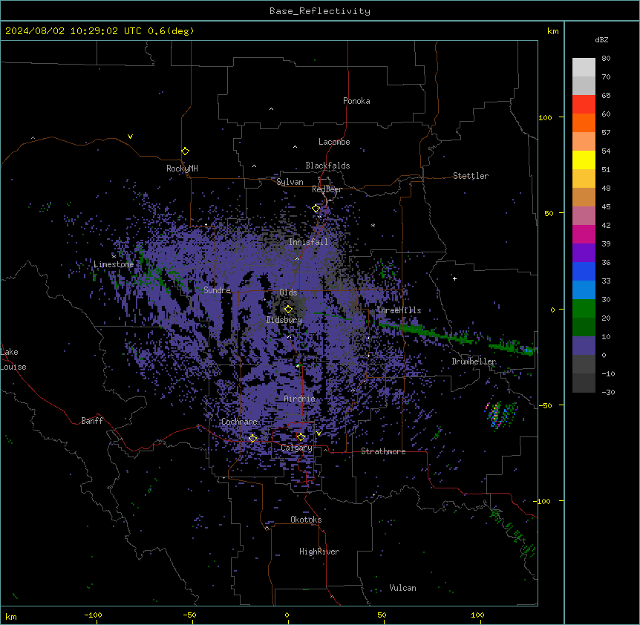
Task: Click the dBZ legend heading
Action: (601, 39)
